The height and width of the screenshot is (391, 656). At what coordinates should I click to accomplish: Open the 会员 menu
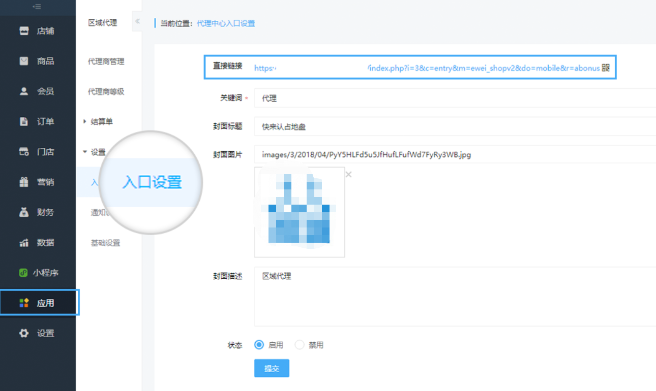pyautogui.click(x=45, y=91)
